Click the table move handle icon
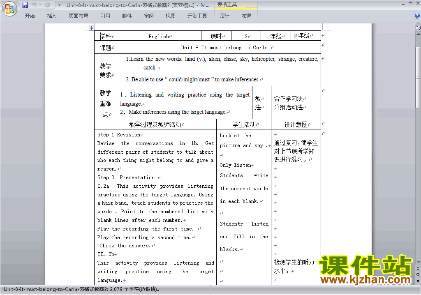The image size is (421, 295). tap(91, 28)
